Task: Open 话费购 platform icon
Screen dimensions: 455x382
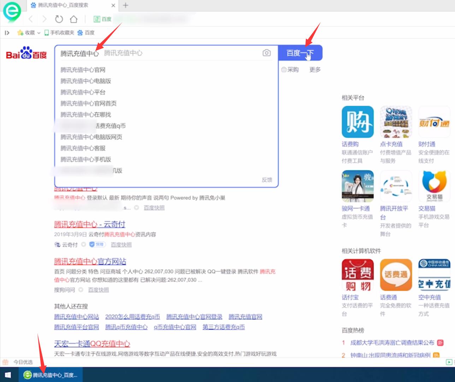Action: [x=357, y=122]
